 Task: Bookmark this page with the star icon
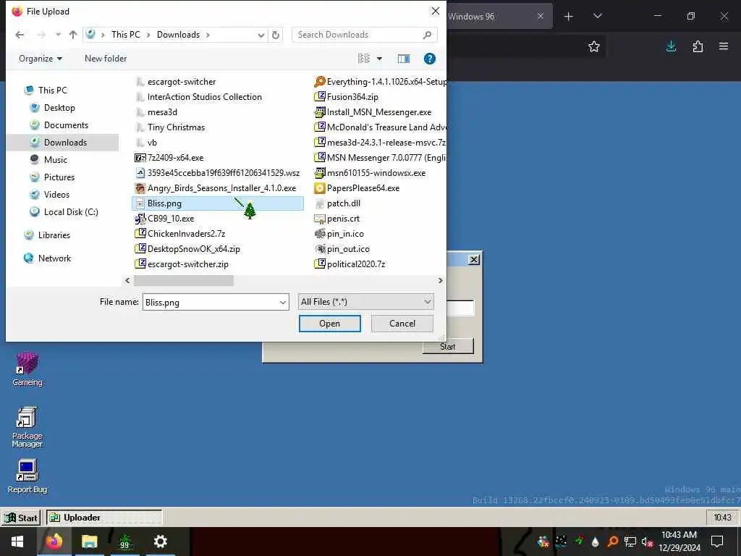click(594, 46)
